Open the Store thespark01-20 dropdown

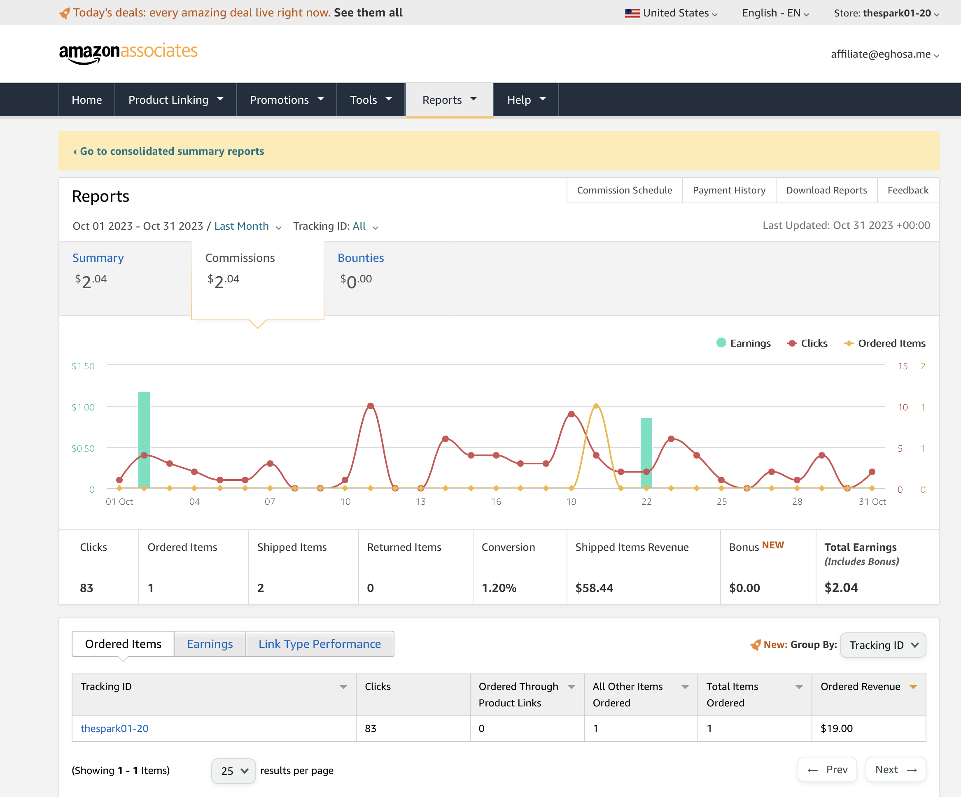point(886,13)
